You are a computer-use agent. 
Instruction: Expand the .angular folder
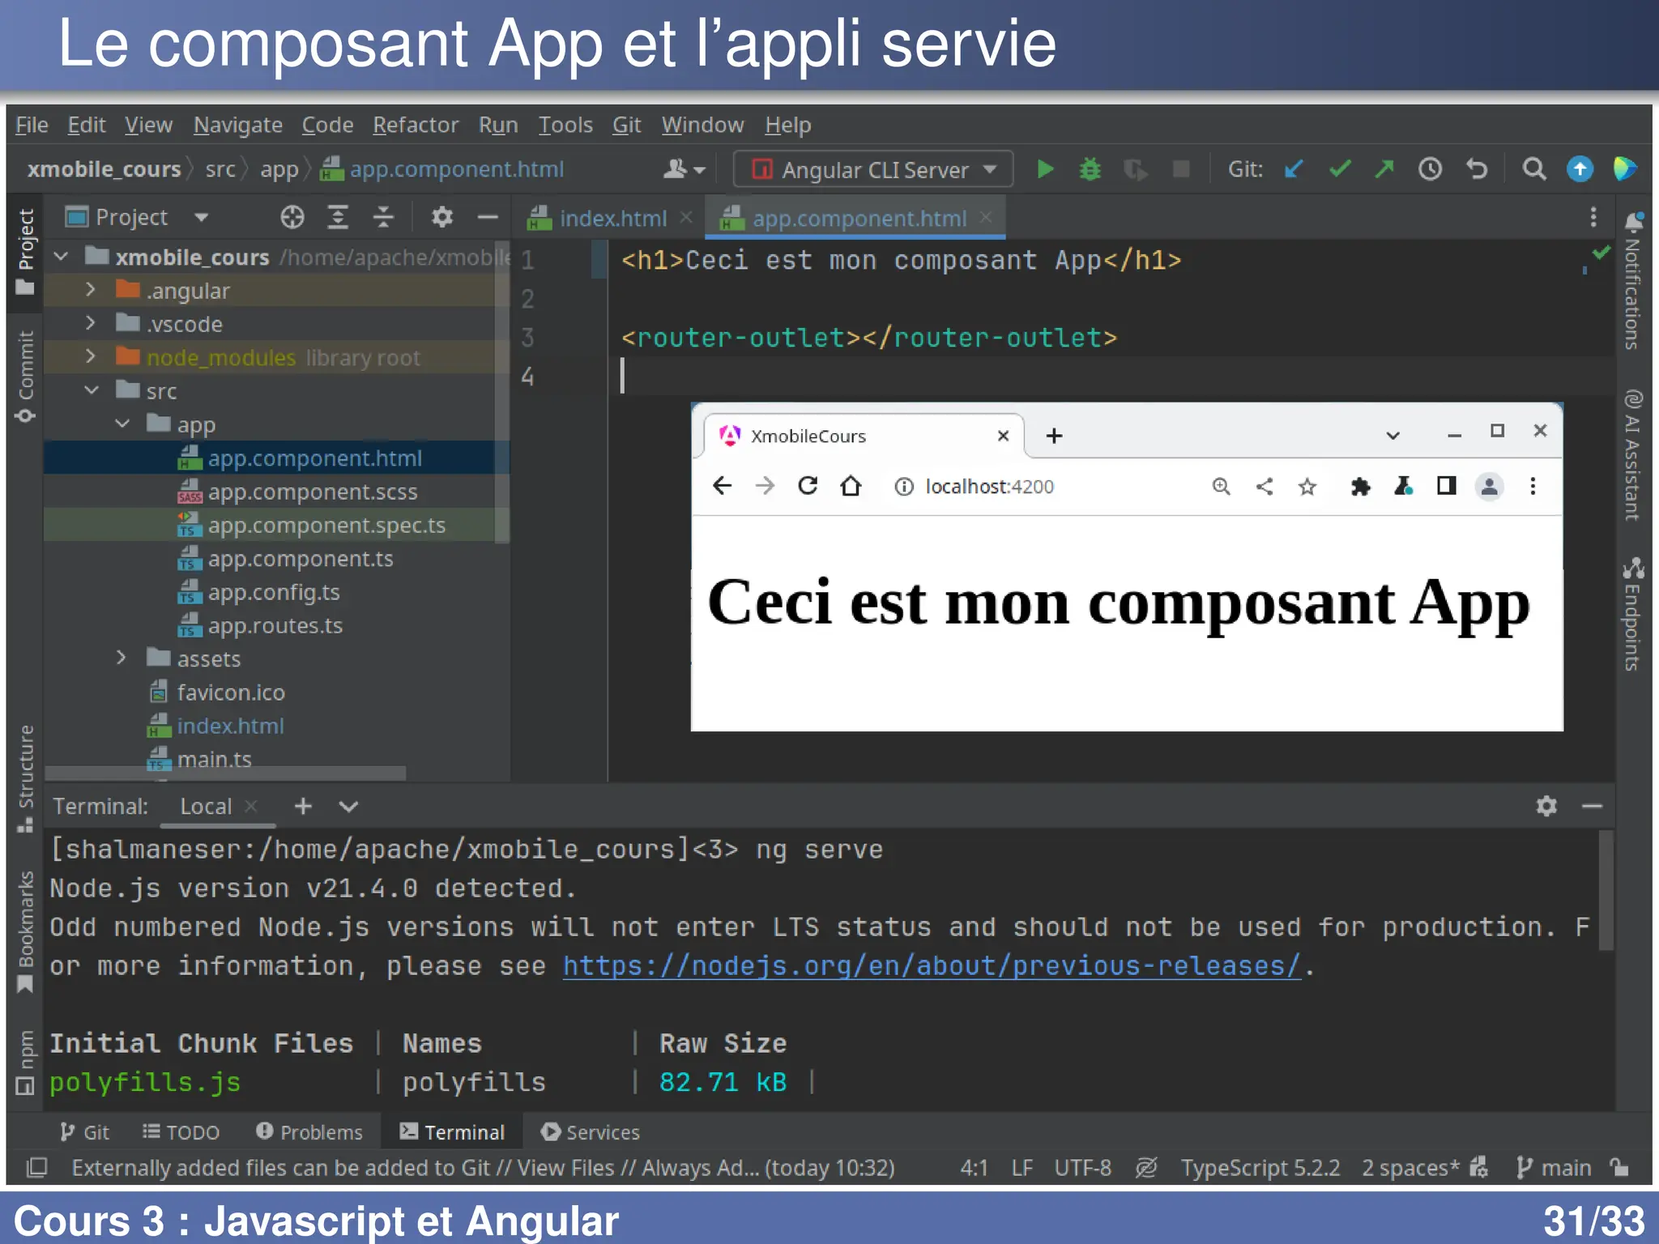point(91,290)
